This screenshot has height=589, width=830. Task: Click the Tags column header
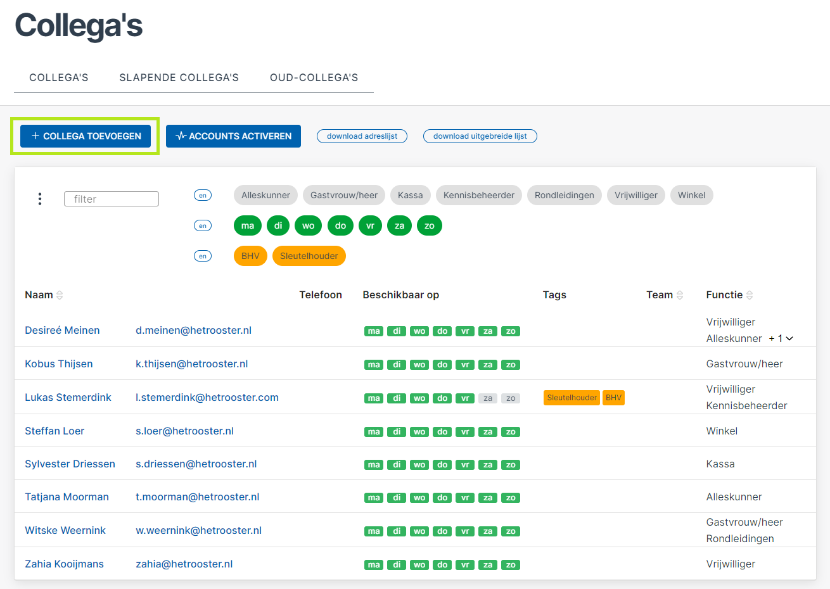point(554,295)
